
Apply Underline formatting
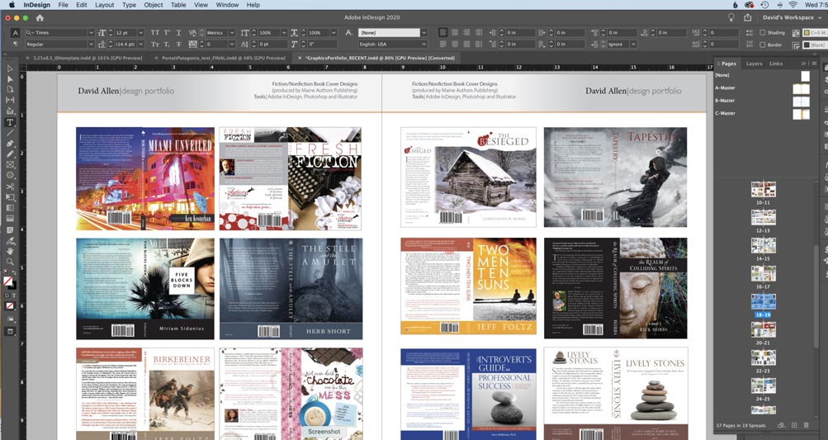[x=178, y=33]
